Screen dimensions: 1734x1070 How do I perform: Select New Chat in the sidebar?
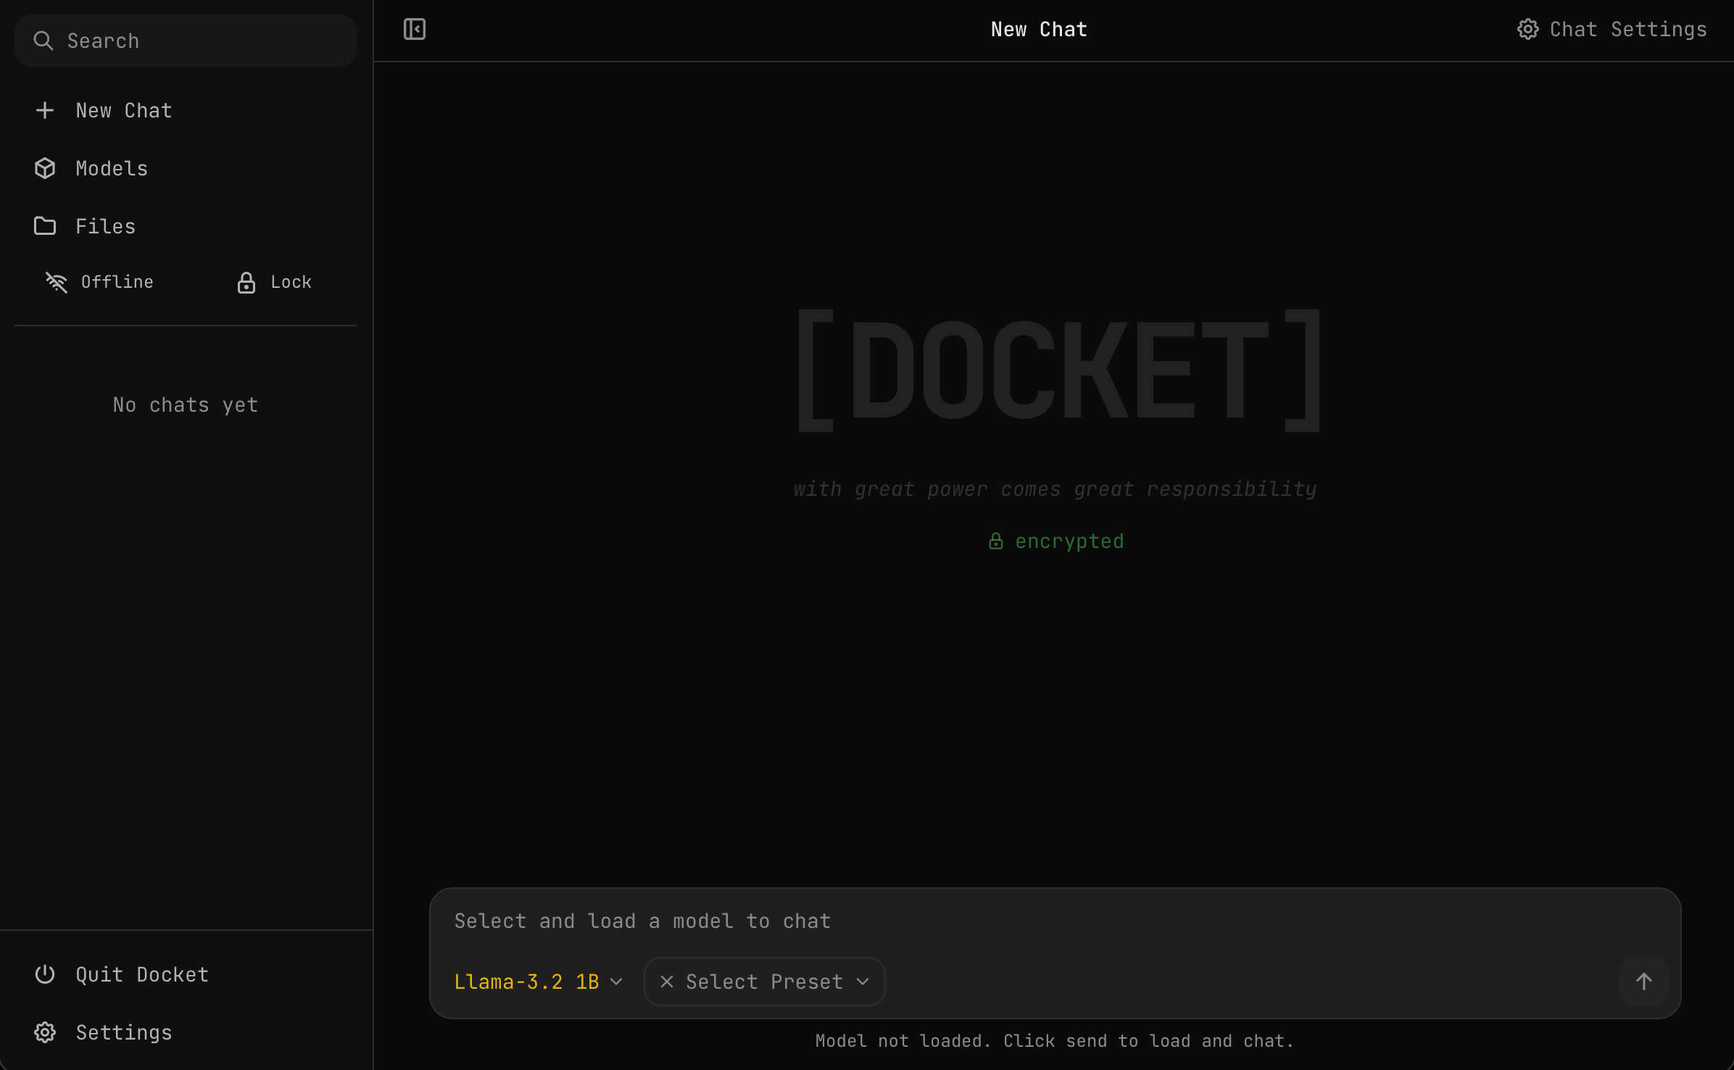(123, 110)
